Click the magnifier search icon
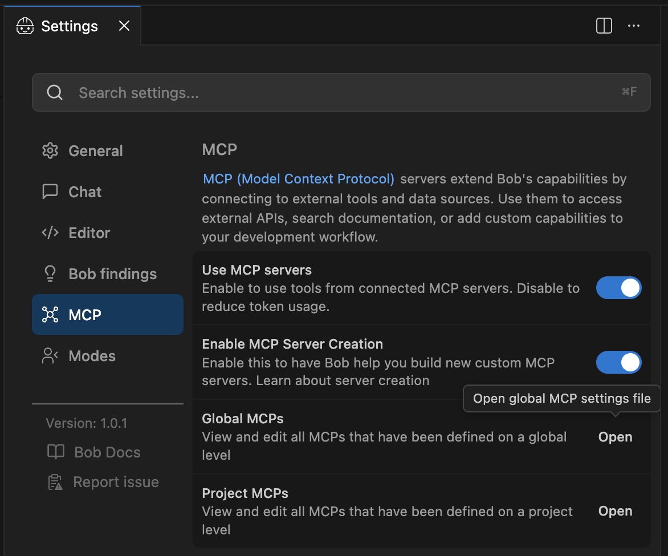Image resolution: width=668 pixels, height=556 pixels. point(55,92)
